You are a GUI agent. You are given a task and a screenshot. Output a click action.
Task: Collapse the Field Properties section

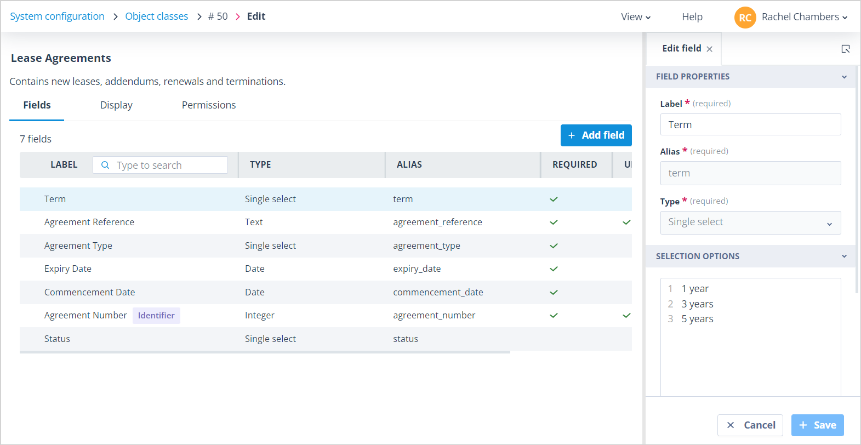[x=844, y=77]
